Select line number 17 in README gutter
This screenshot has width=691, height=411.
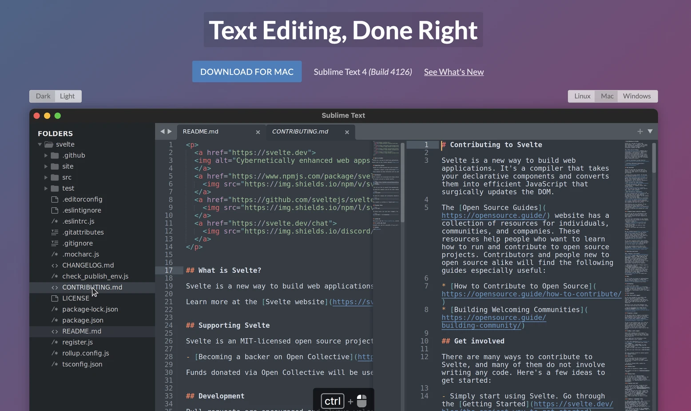click(x=169, y=270)
